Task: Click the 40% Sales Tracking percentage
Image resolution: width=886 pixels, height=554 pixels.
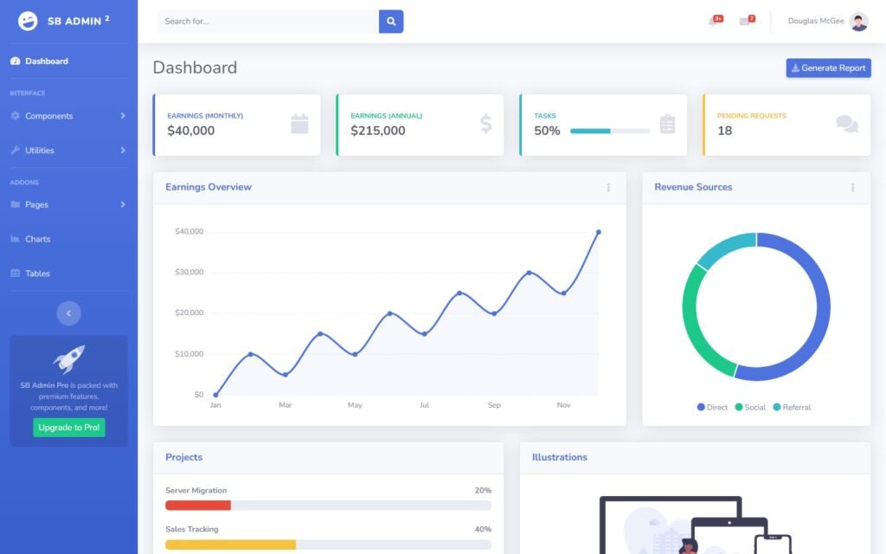Action: pos(483,529)
